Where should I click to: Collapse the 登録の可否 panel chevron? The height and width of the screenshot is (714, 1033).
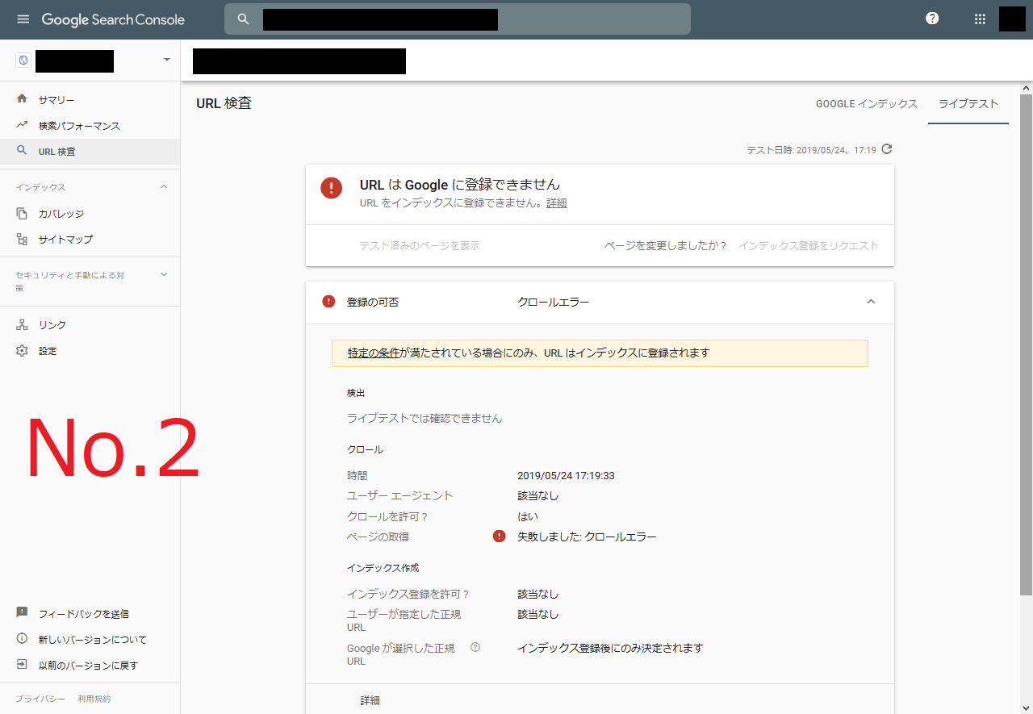click(x=871, y=301)
